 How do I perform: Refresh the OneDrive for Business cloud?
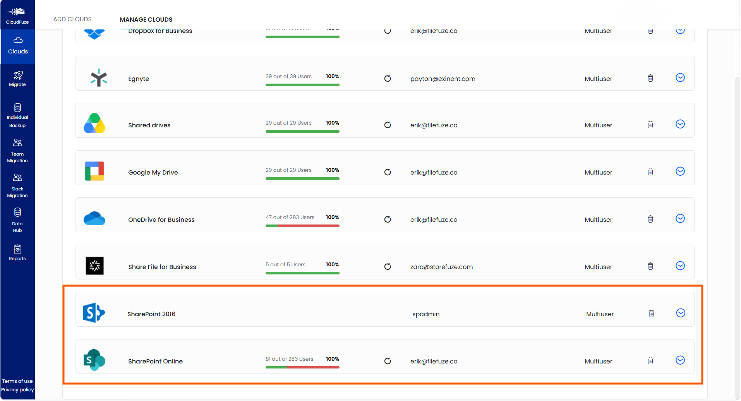point(388,219)
